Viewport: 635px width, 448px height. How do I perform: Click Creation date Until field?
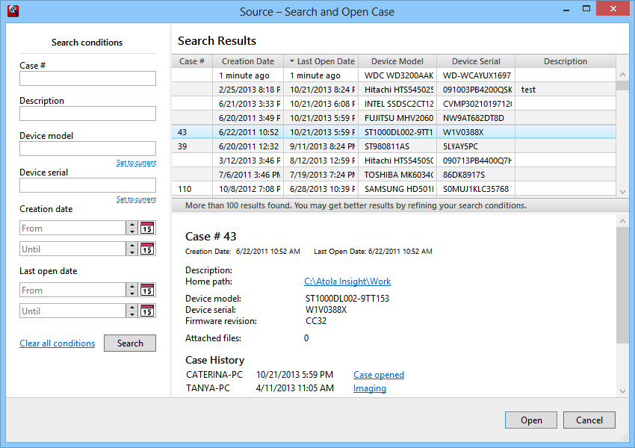click(x=73, y=249)
